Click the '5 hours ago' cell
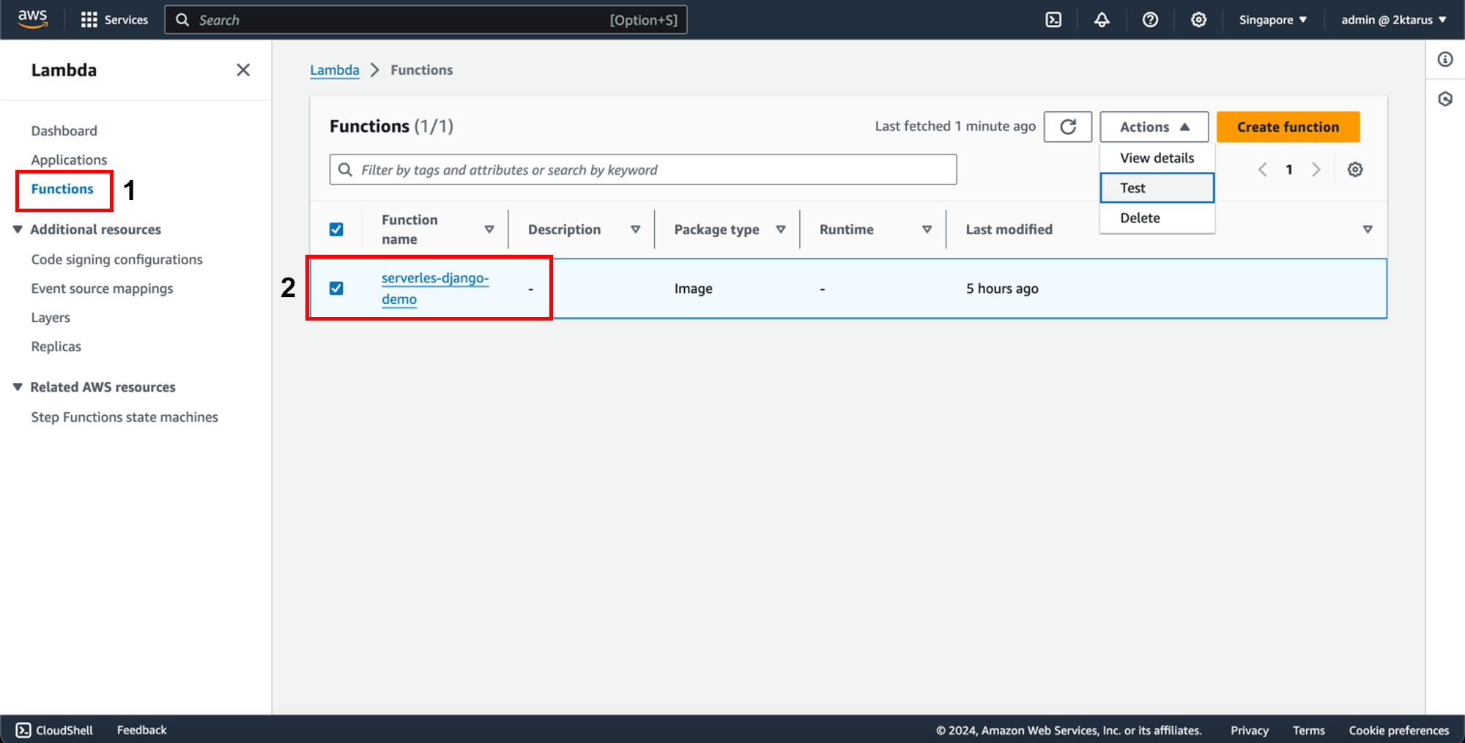The height and width of the screenshot is (743, 1465). click(x=1002, y=288)
